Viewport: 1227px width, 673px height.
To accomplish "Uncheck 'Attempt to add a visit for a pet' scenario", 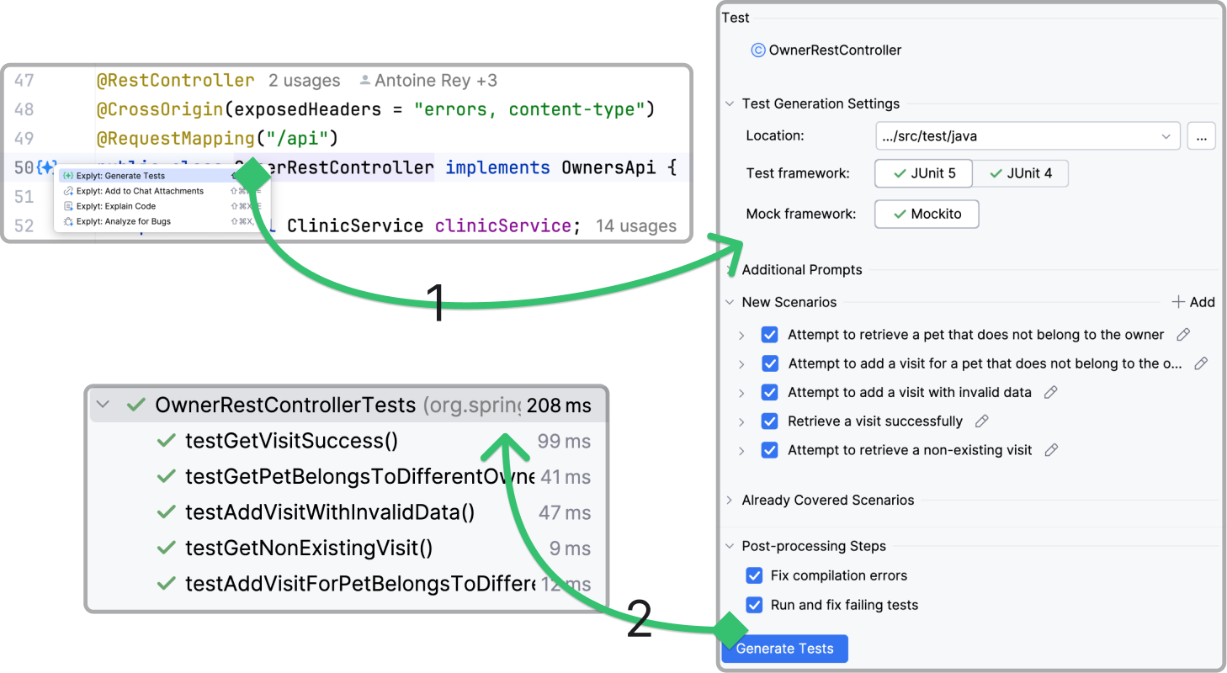I will point(769,363).
